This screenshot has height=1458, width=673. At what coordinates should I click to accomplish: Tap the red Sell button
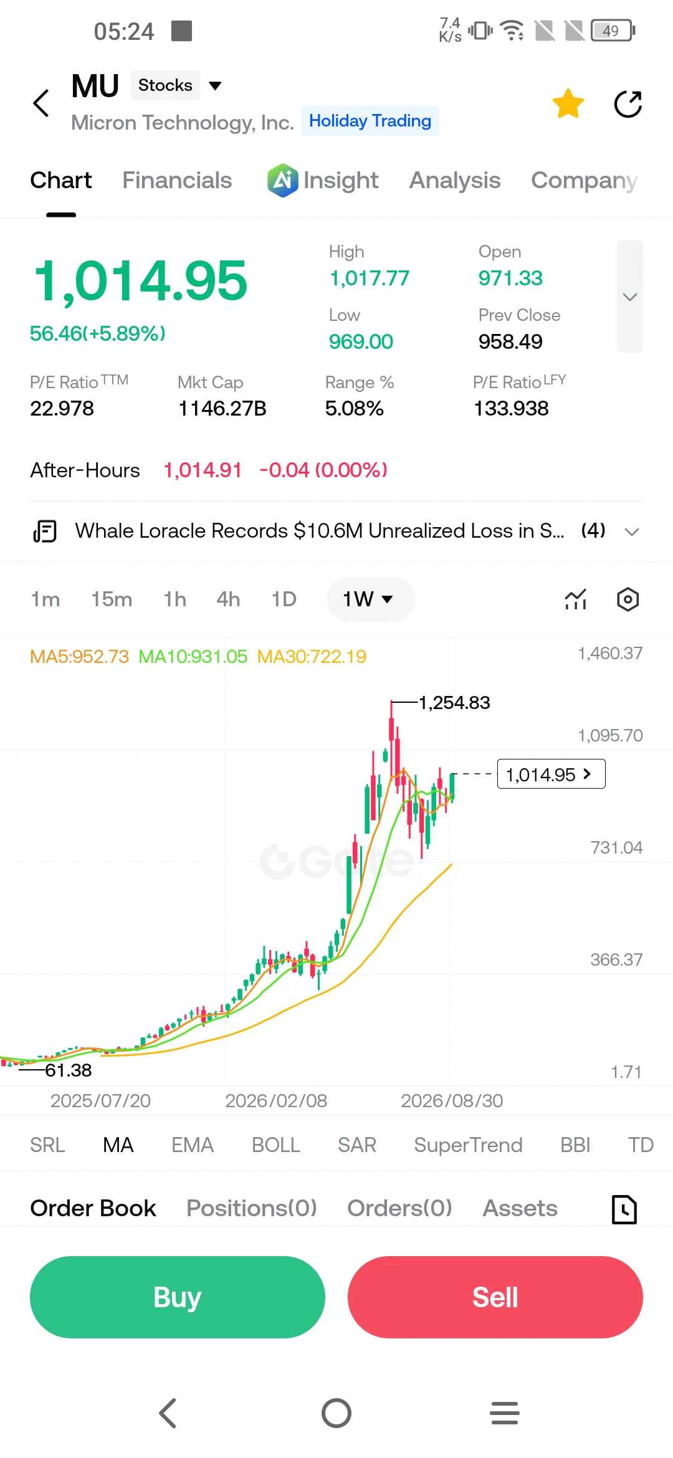495,1297
